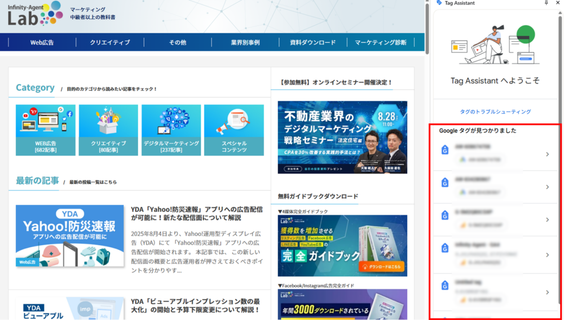Click the ▼Facebook/Instagram広告完全ガイド label
Screen dimensions: 564x320
coord(316,286)
